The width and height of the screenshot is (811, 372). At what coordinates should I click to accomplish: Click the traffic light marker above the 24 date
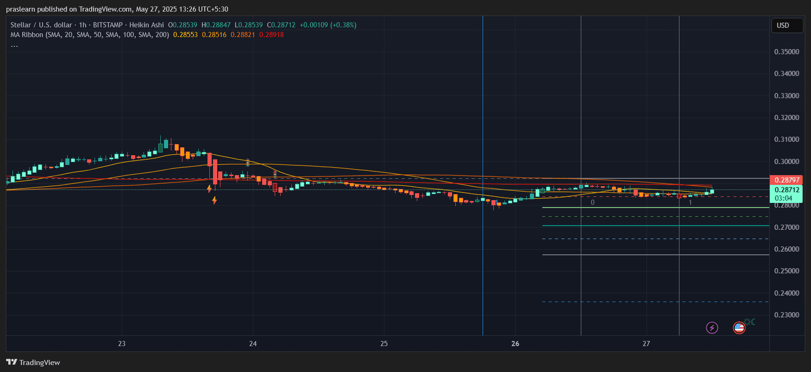248,163
